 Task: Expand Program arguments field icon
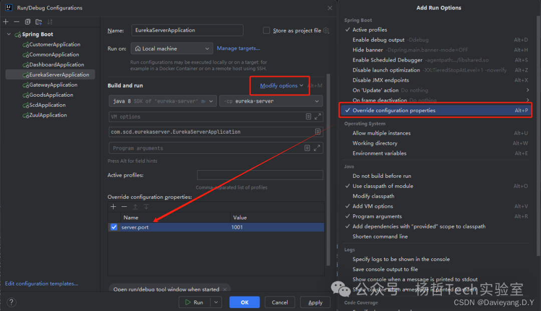[317, 148]
